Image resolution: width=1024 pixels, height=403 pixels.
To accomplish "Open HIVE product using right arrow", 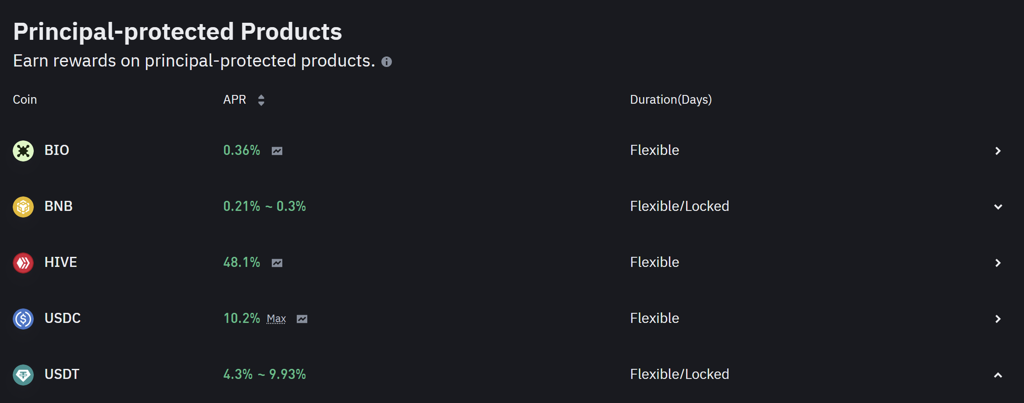I will (x=998, y=263).
